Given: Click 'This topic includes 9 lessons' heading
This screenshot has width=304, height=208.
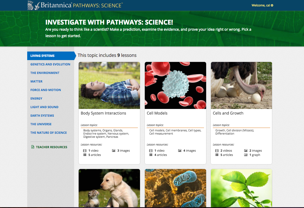Looking at the screenshot, I should [x=107, y=55].
